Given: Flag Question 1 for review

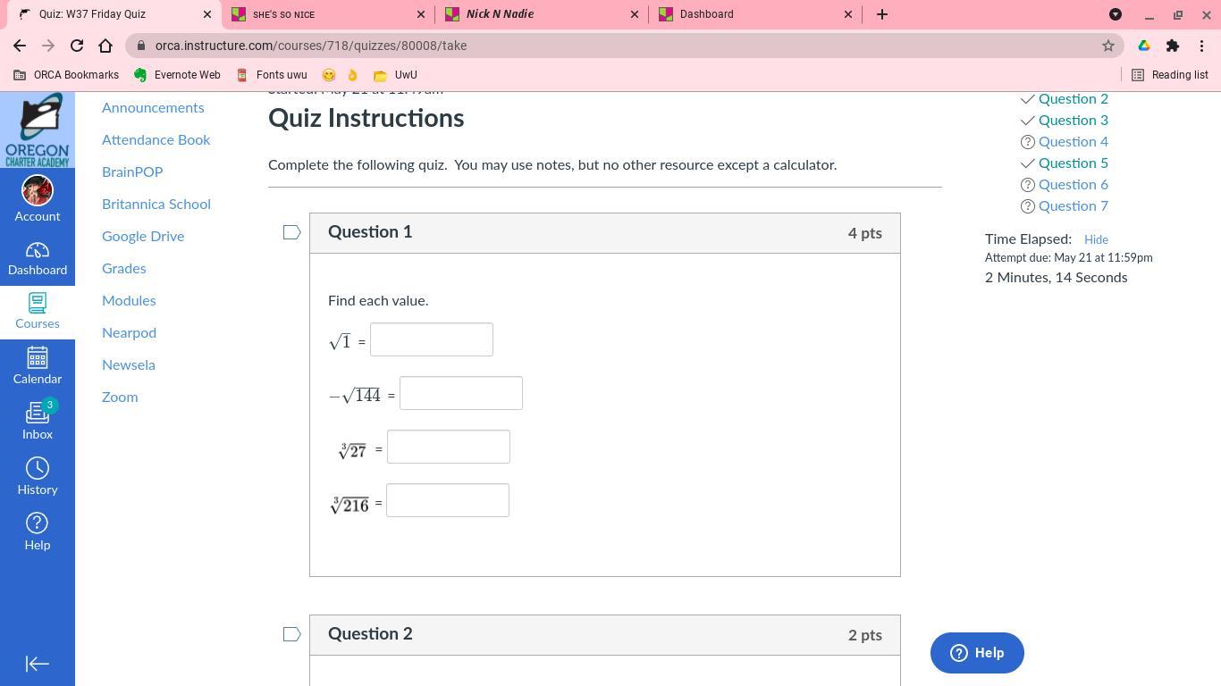Looking at the screenshot, I should [x=291, y=232].
